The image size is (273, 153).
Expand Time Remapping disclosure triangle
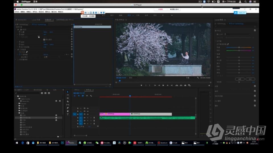coord(16,59)
